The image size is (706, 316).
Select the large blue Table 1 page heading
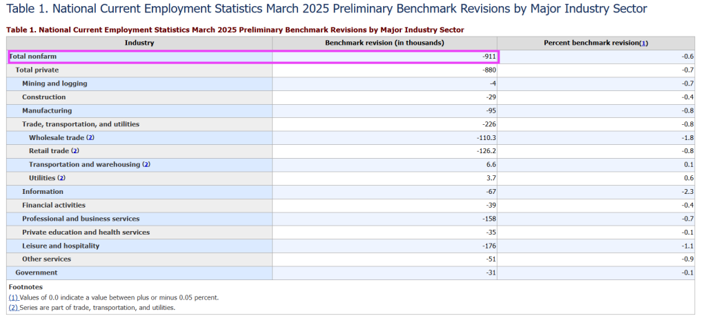tap(326, 8)
